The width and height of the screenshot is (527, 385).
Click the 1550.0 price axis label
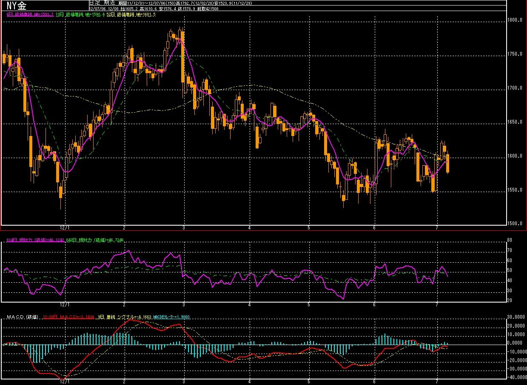(x=515, y=190)
